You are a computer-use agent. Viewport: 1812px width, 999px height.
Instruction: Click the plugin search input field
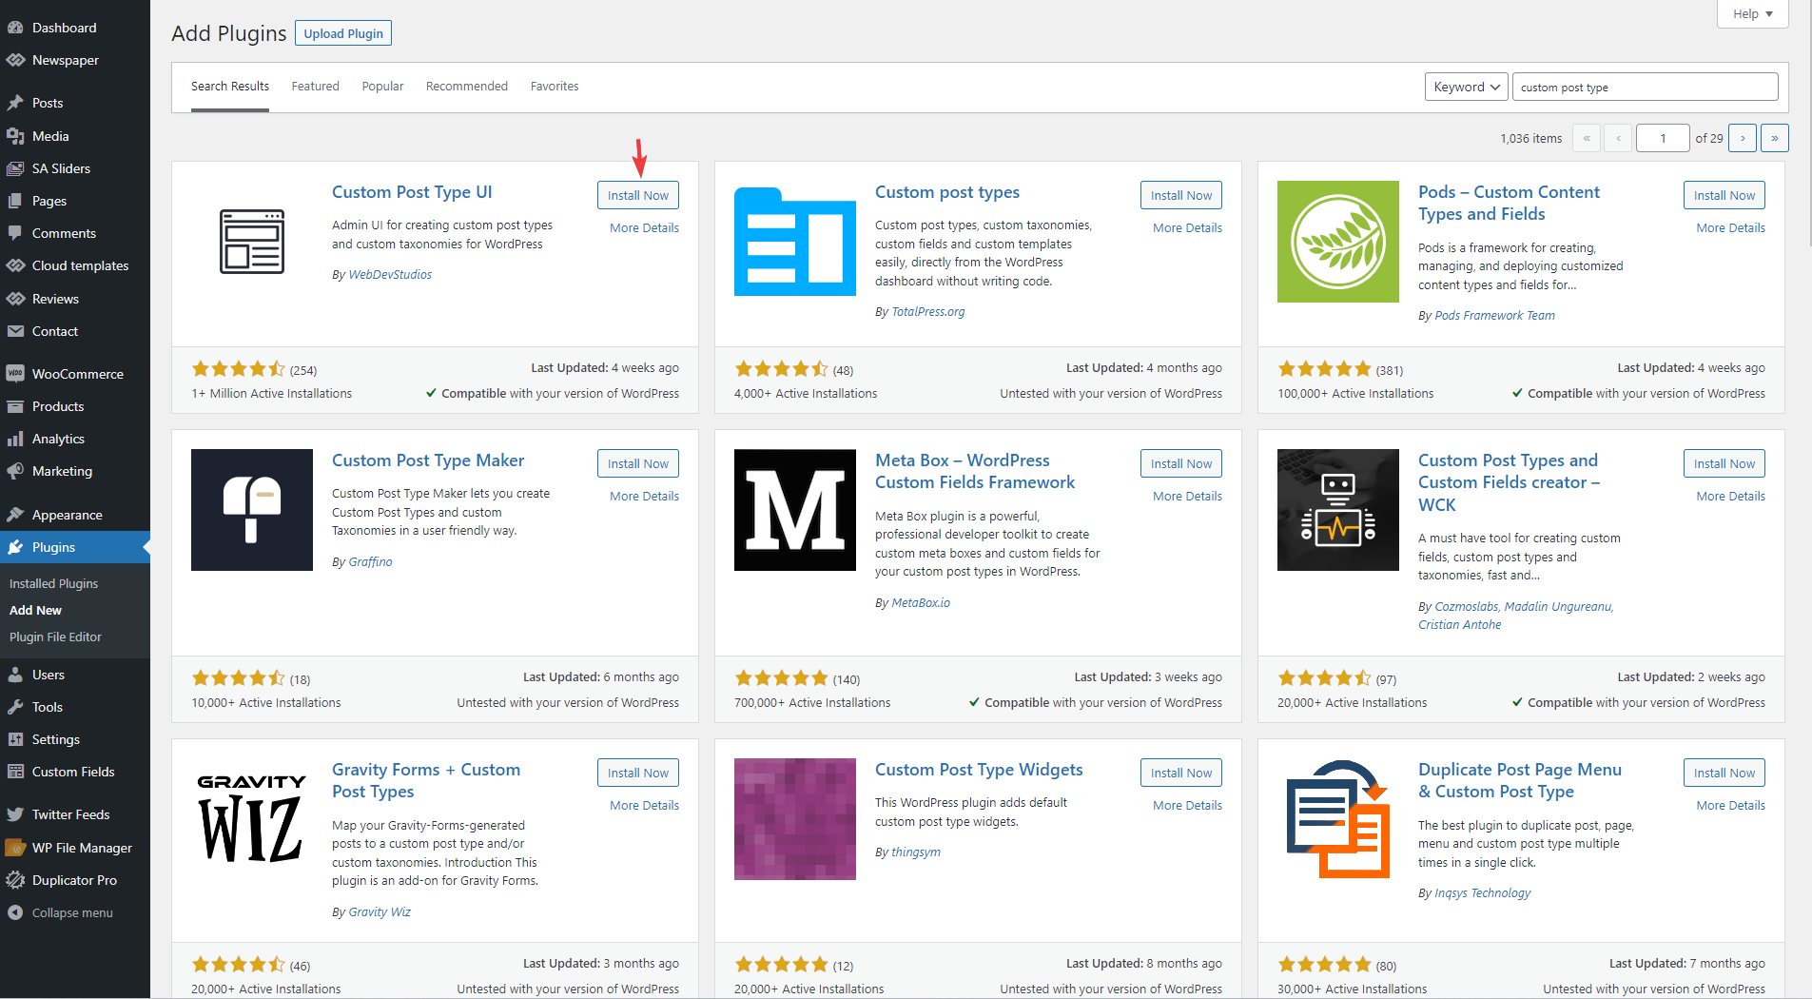(x=1645, y=87)
